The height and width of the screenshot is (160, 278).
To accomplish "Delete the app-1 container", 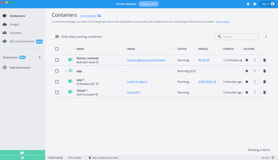I will 264,82.
